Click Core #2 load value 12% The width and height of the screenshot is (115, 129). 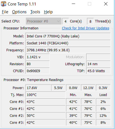pos(103,116)
